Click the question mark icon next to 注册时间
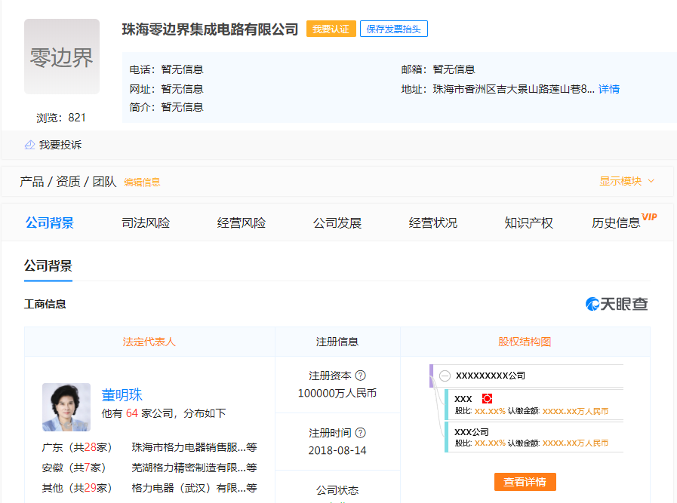 tap(361, 433)
